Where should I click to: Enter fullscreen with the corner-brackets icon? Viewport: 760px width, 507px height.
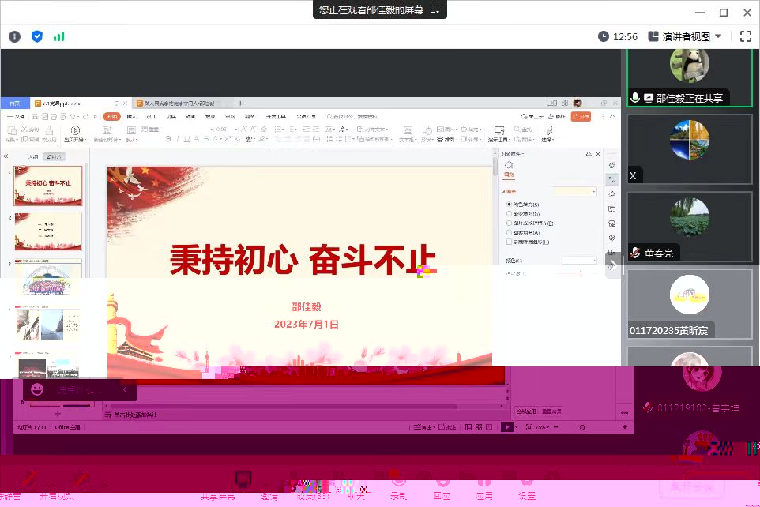coord(746,36)
